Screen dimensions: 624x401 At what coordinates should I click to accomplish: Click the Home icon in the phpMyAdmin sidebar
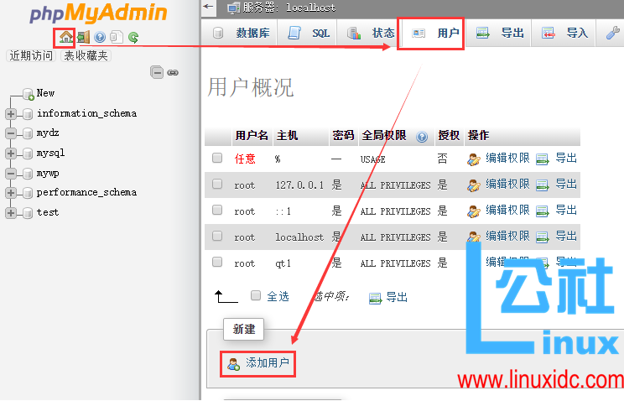(67, 37)
